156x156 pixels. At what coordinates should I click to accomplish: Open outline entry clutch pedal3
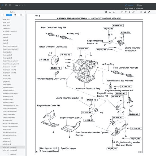point(7,58)
